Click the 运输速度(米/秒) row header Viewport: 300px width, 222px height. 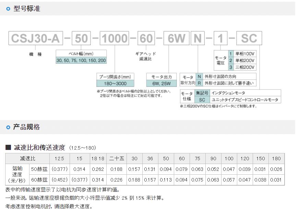coord(17,175)
